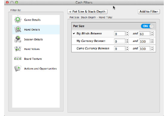Click the Hand Details magnifier icon
The height and width of the screenshot is (116, 168).
(18, 29)
